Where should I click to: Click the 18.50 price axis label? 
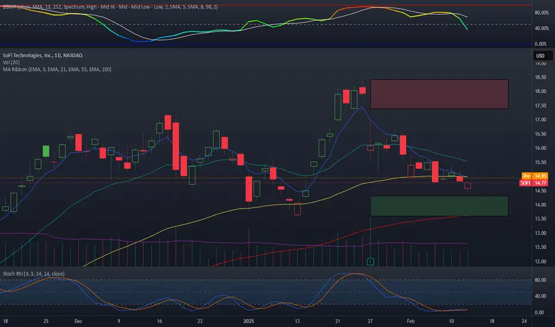click(x=541, y=77)
